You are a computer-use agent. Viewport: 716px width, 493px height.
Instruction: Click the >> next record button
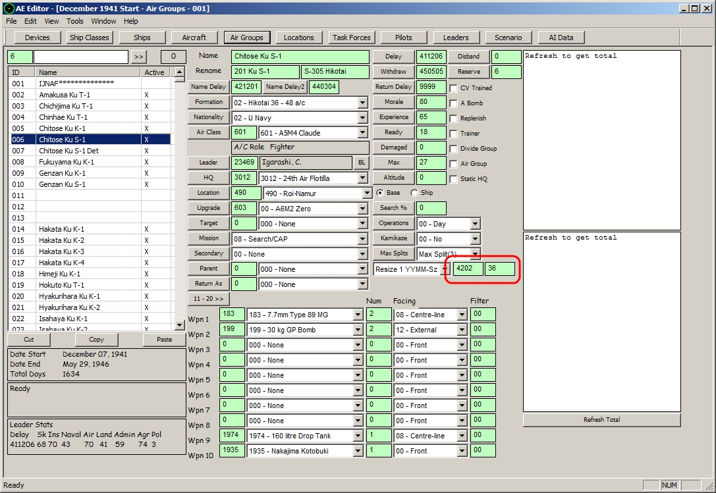tap(138, 57)
